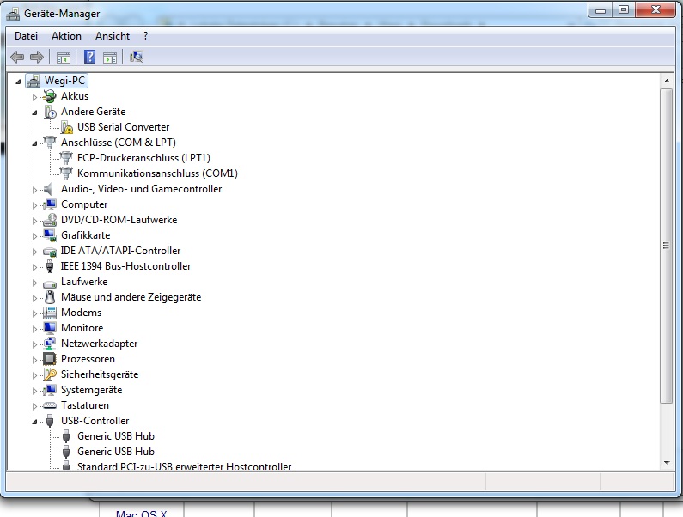Click the back arrow toolbar icon
Screen dimensions: 683x517
[17, 58]
